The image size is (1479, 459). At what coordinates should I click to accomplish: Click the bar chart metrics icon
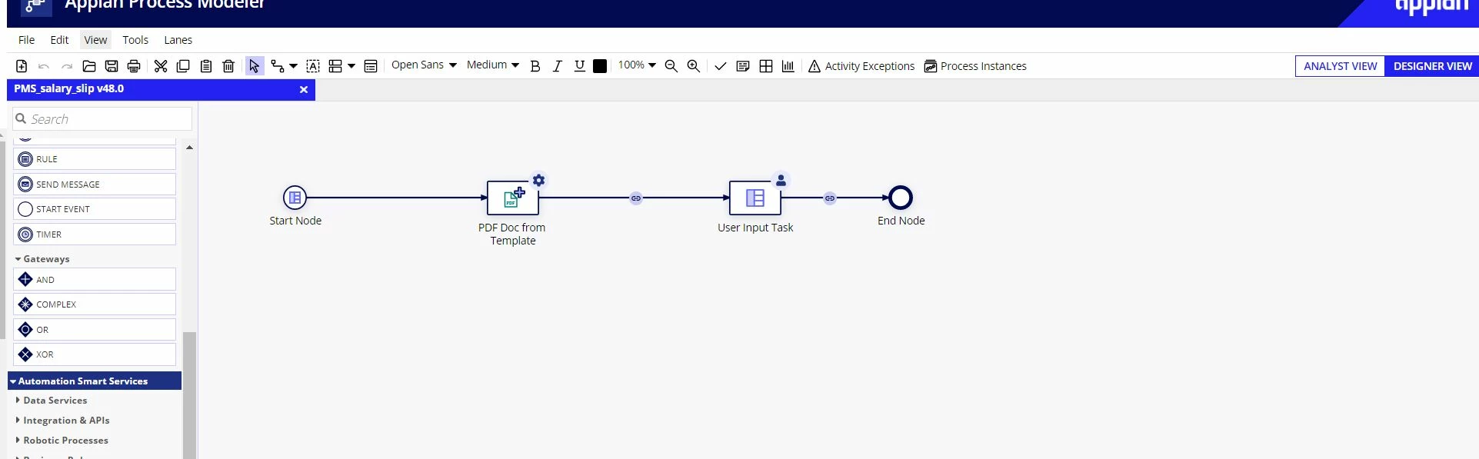click(x=788, y=66)
